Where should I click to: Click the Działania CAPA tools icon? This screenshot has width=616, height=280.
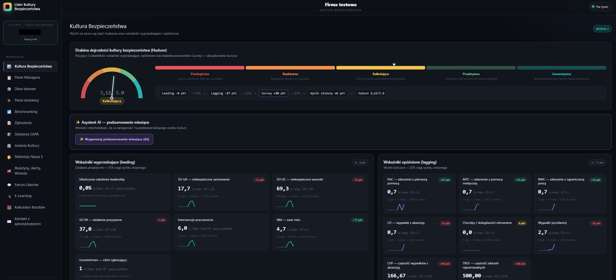9,134
